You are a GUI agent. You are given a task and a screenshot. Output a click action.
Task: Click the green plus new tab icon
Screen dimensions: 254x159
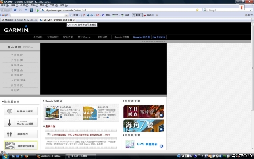tap(37, 10)
